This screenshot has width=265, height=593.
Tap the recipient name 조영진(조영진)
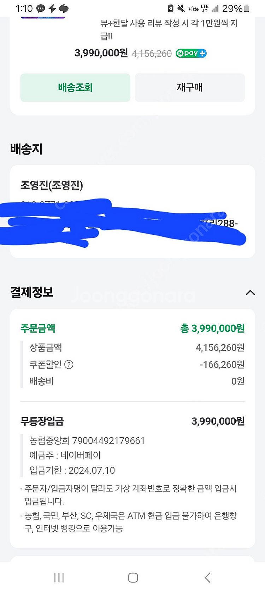[52, 185]
